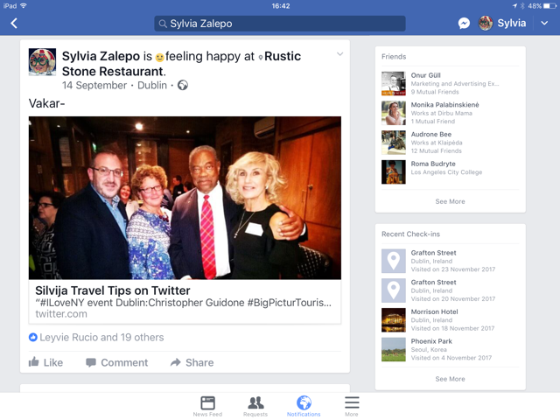The height and width of the screenshot is (420, 560).
Task: See More in Recent Check-ins panel
Action: [x=450, y=379]
